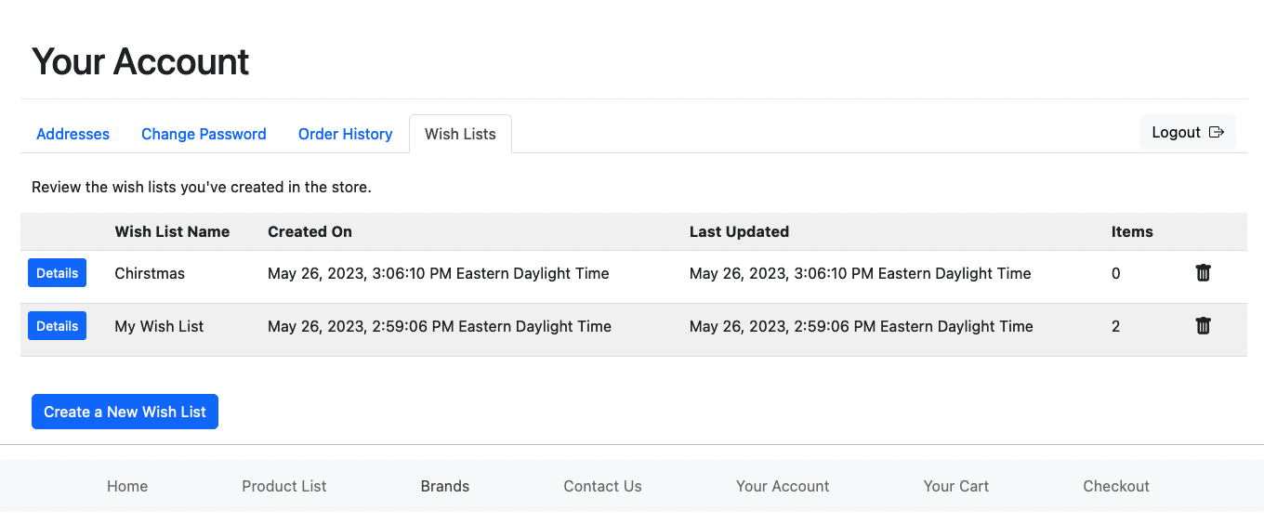Open Details for My Wish List
This screenshot has width=1264, height=524.
pos(57,326)
